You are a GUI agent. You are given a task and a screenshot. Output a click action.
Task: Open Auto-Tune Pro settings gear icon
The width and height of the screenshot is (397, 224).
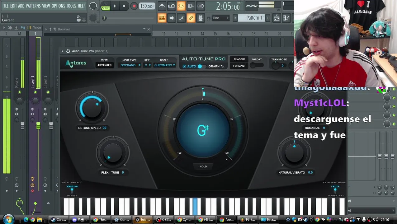(x=68, y=51)
